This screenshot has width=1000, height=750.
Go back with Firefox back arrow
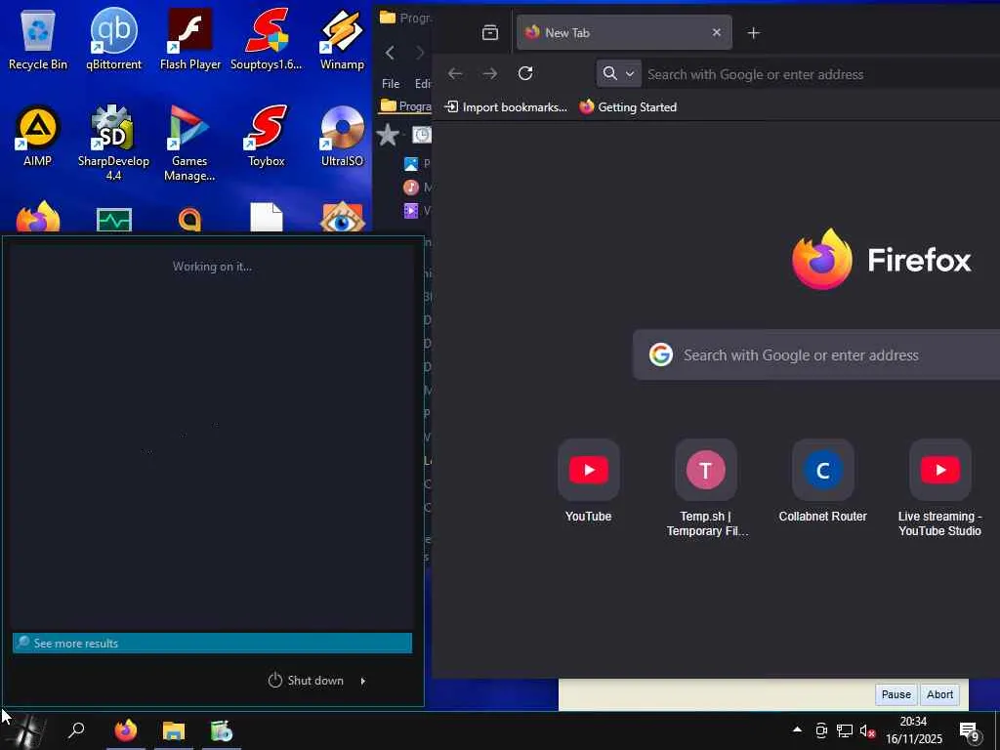(x=455, y=74)
